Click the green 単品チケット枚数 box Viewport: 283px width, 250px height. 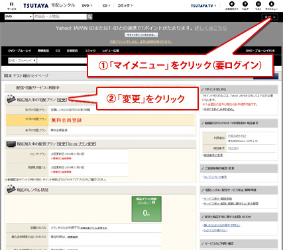pos(146,209)
